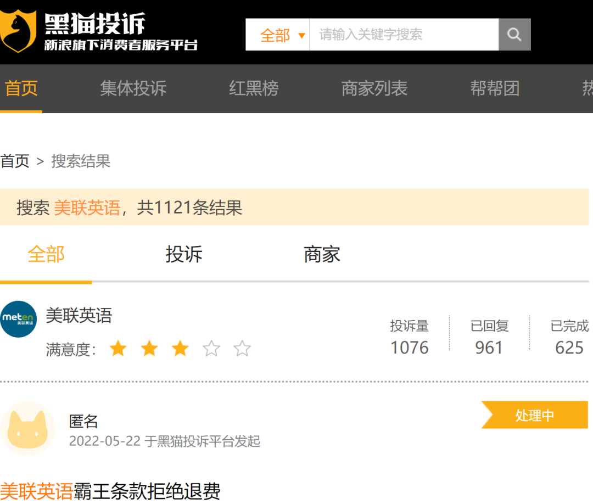Open the 商家列表 navigation item
This screenshot has height=504, width=593.
tap(374, 88)
